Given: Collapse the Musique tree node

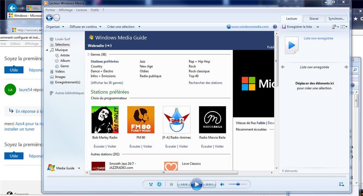Looking at the screenshot, I should pos(47,50).
